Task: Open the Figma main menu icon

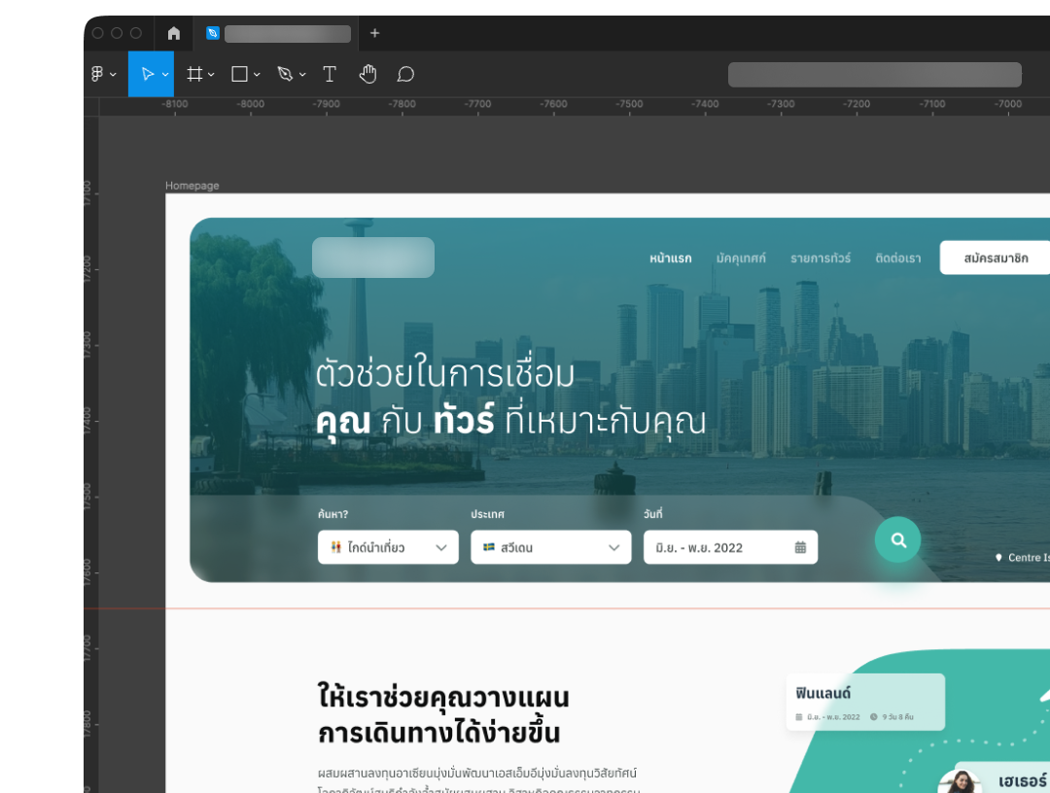Action: click(x=97, y=74)
